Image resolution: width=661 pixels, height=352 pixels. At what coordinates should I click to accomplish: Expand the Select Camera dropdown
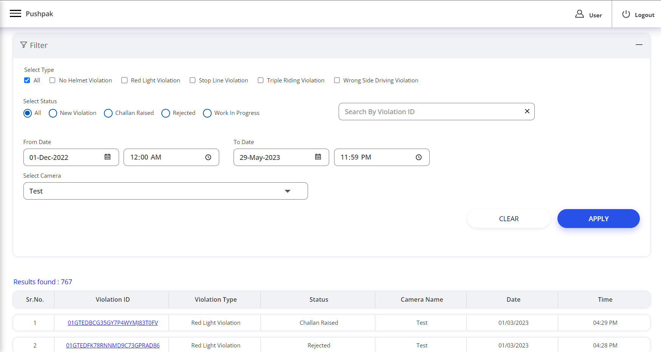coord(287,191)
